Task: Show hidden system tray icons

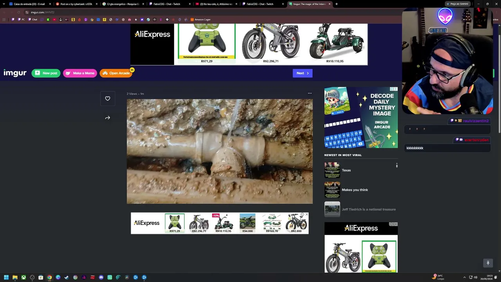Action: (465, 277)
